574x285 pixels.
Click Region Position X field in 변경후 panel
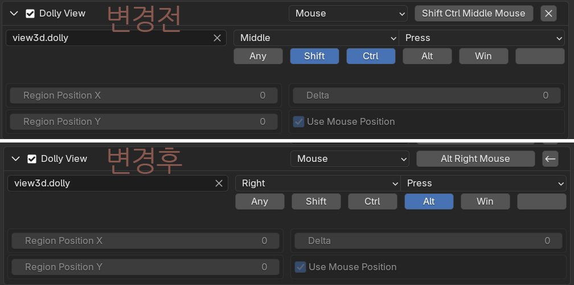(x=145, y=241)
